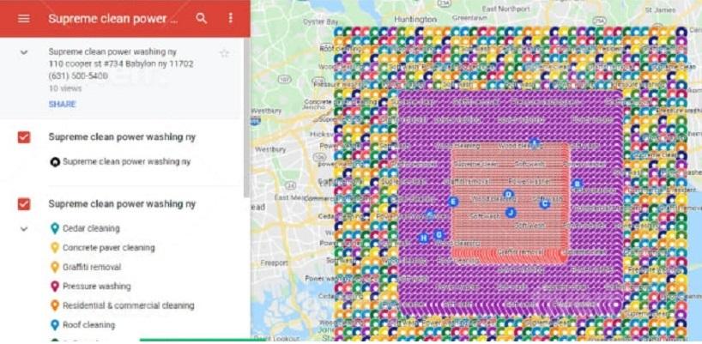Select Roof cleaning in the legend
This screenshot has height=344, width=702.
coord(88,325)
